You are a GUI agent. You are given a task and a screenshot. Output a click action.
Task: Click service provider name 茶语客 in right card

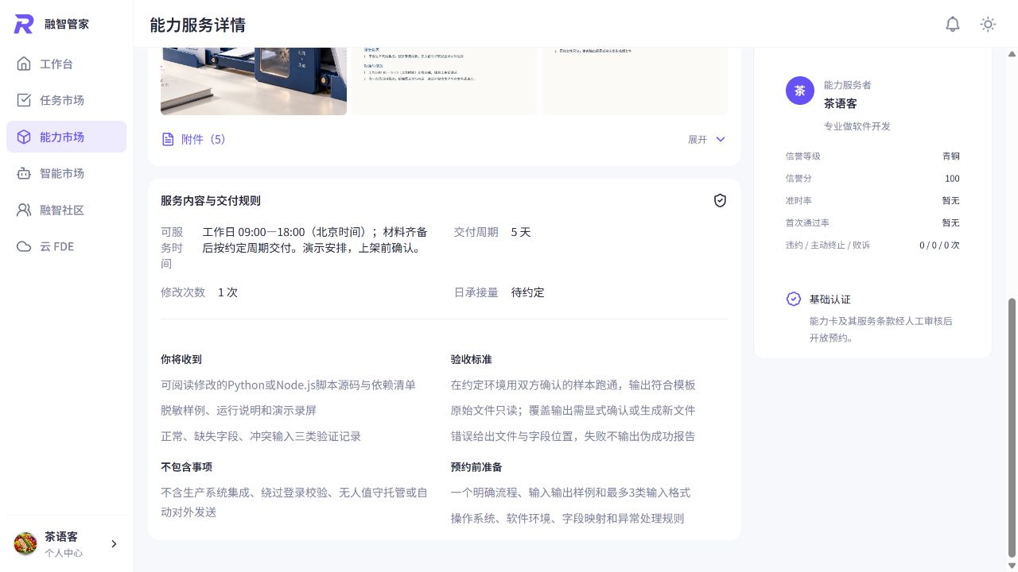point(841,103)
